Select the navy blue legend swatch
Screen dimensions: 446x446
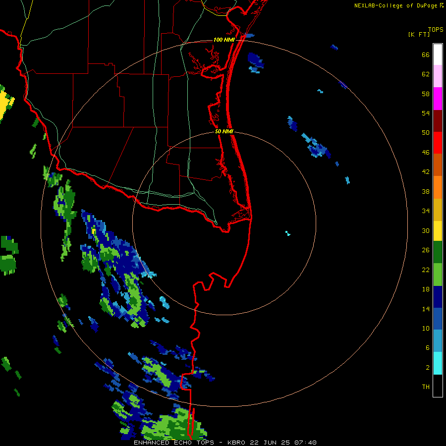(x=438, y=297)
